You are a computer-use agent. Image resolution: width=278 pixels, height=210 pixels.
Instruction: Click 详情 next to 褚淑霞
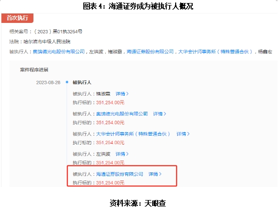pyautogui.click(x=122, y=94)
